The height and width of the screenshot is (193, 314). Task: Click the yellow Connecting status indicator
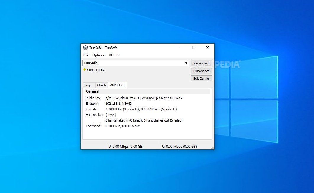85,69
